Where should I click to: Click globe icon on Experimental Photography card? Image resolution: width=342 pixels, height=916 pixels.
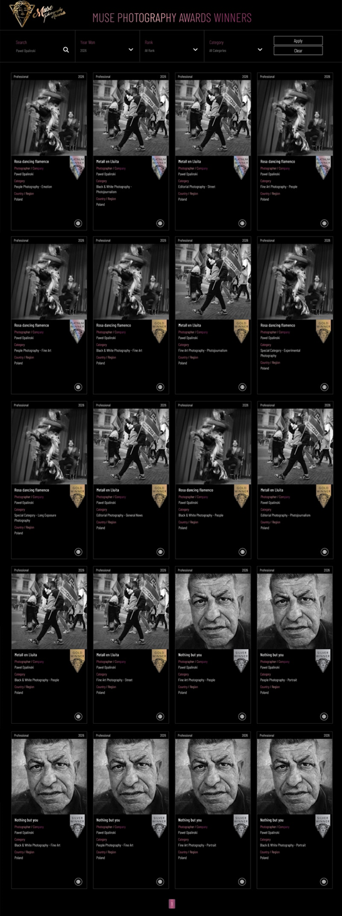point(324,387)
